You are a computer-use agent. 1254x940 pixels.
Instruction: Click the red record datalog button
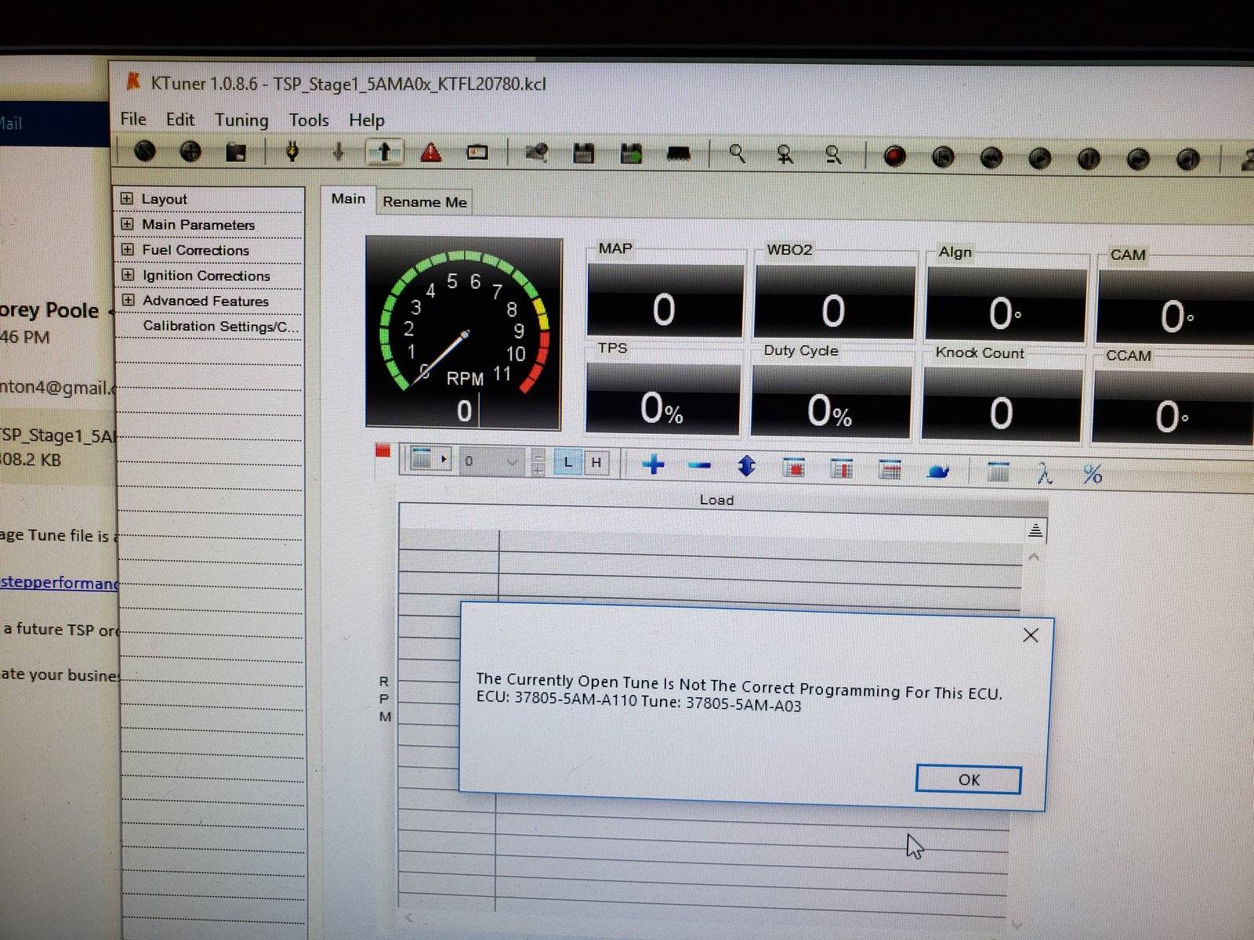[894, 157]
